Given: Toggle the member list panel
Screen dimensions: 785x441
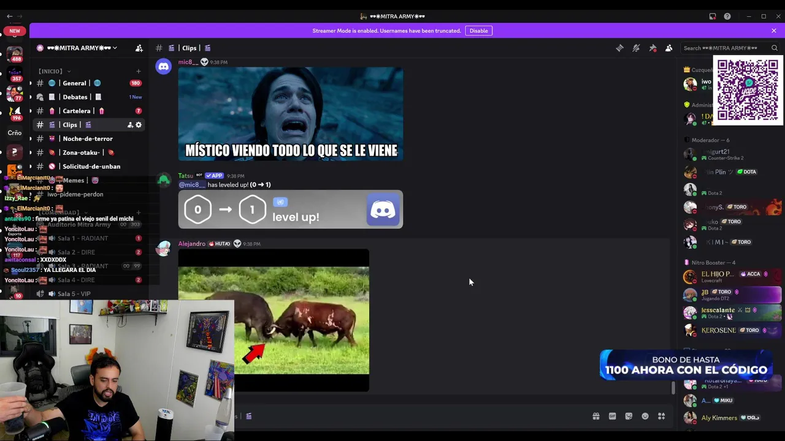Looking at the screenshot, I should coord(669,48).
